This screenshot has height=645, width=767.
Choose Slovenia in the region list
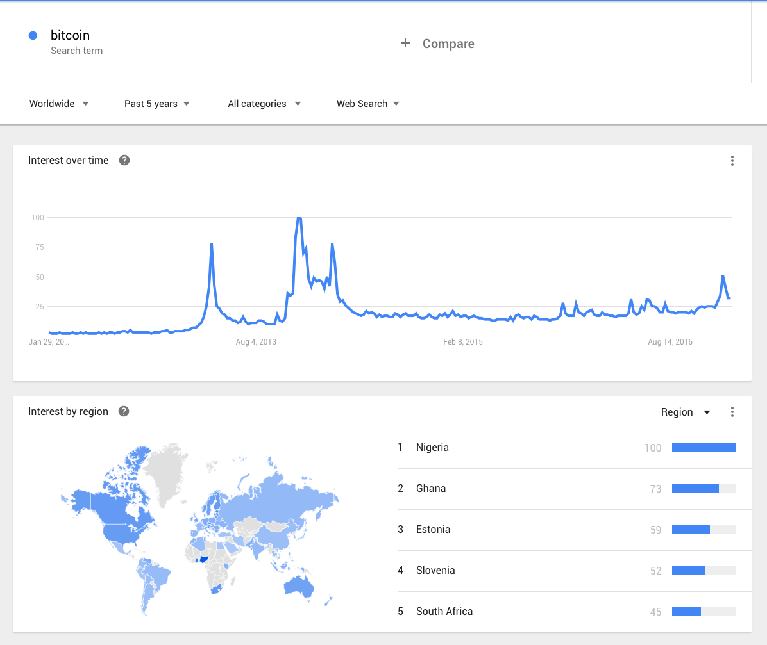(x=435, y=571)
